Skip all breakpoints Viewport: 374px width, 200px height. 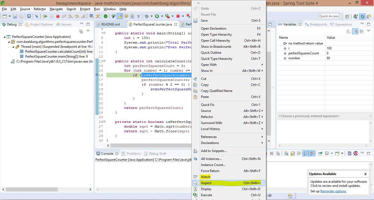(x=37, y=16)
